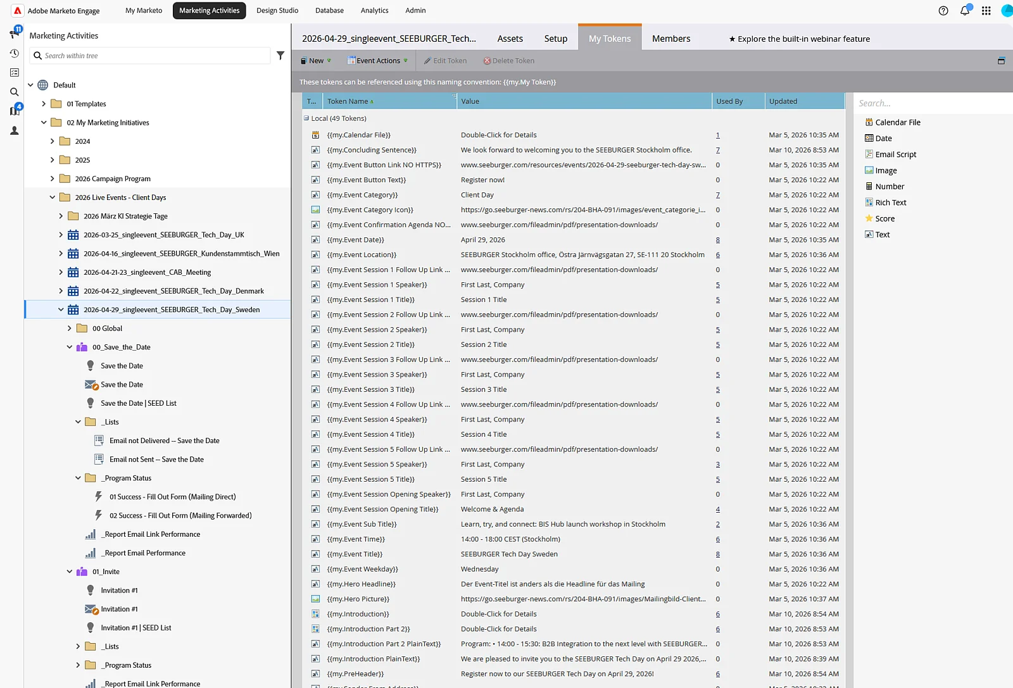Expand the Tech_Day_Denmark event node
This screenshot has height=688, width=1013.
pos(61,291)
